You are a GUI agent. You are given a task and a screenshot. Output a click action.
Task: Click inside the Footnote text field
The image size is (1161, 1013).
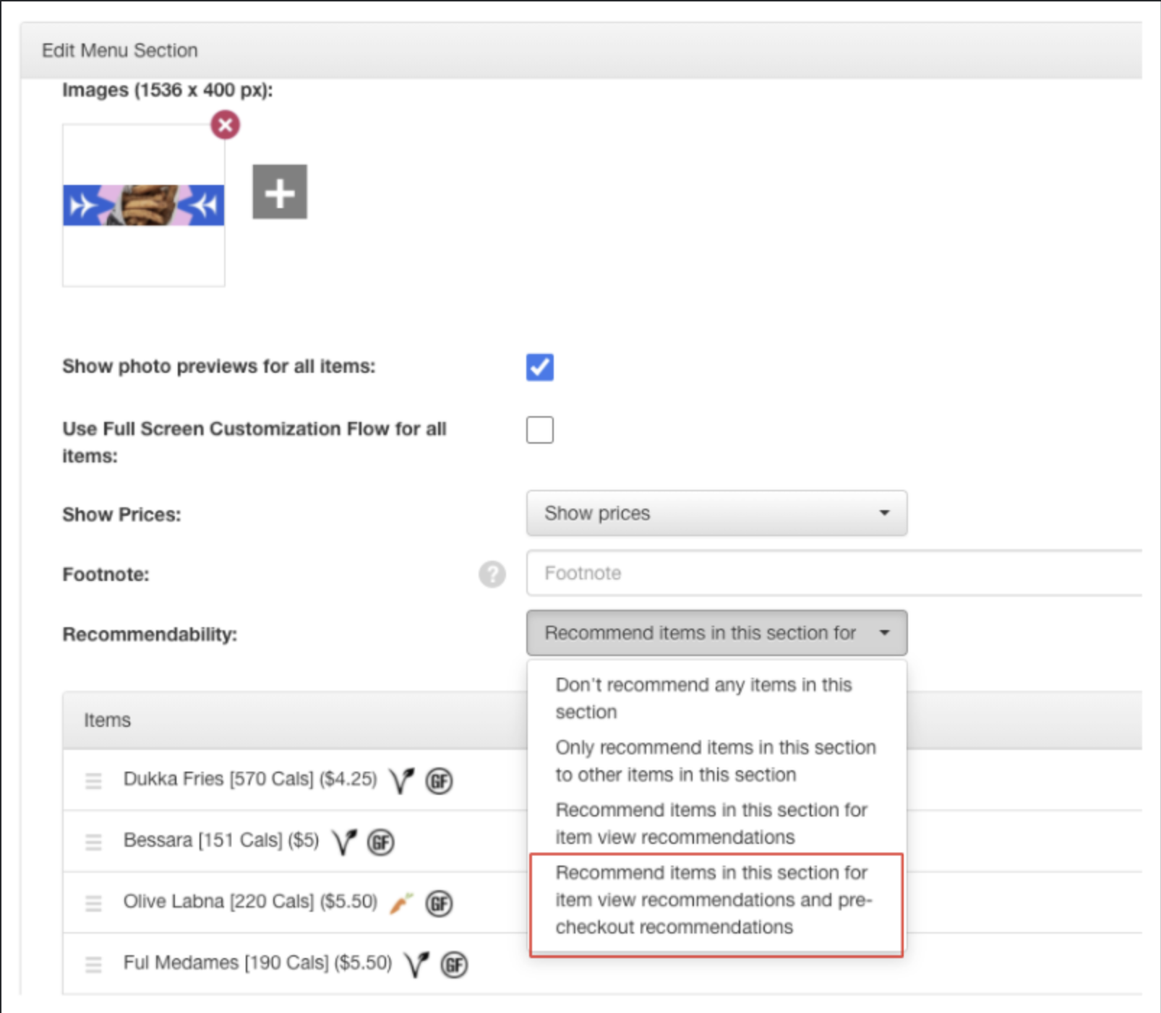[x=723, y=573]
